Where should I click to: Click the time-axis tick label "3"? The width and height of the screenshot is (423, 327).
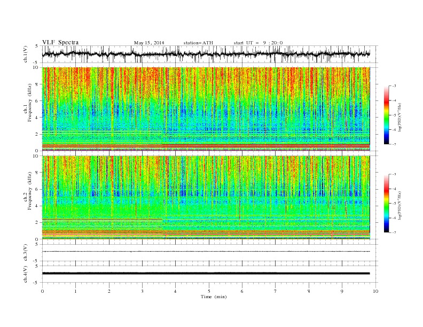tap(142, 291)
